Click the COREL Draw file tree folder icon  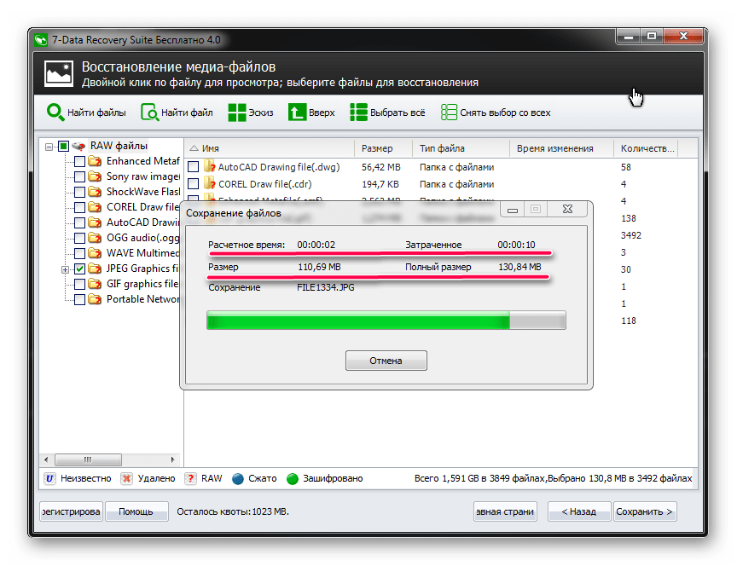(x=95, y=207)
